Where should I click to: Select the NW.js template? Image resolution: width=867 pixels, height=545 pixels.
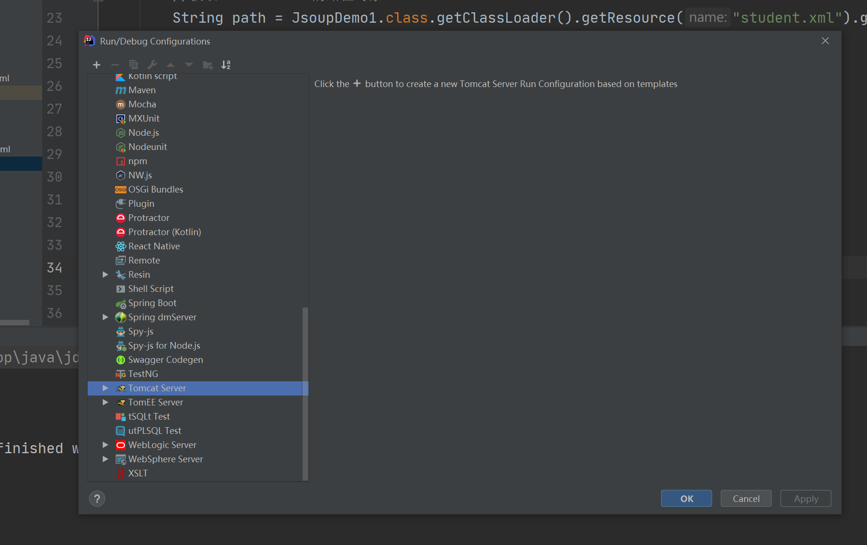point(198,175)
